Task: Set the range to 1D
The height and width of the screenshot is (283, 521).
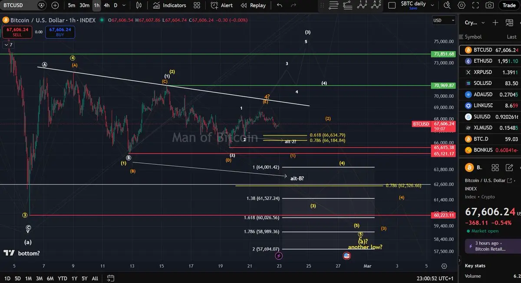Action: point(7,278)
